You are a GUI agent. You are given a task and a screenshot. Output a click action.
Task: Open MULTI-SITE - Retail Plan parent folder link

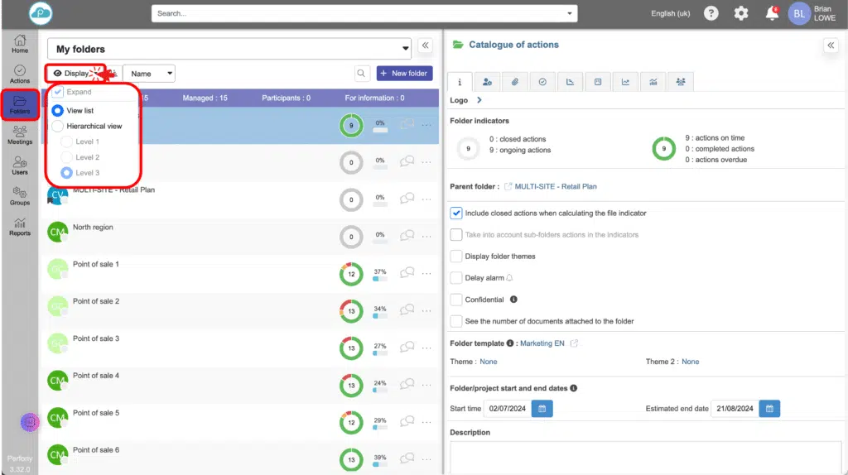point(555,187)
